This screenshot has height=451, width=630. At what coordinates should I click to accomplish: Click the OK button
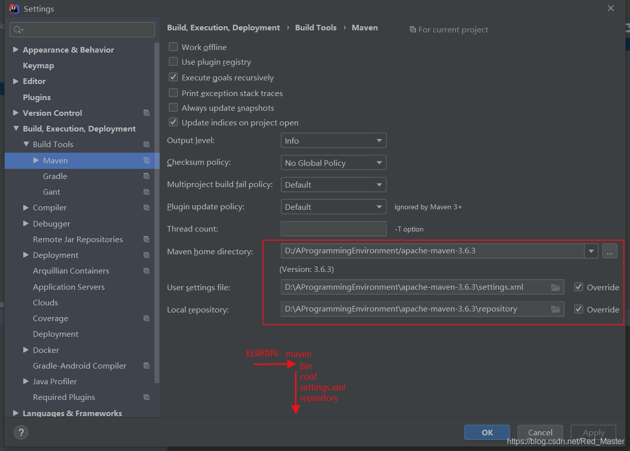[487, 432]
